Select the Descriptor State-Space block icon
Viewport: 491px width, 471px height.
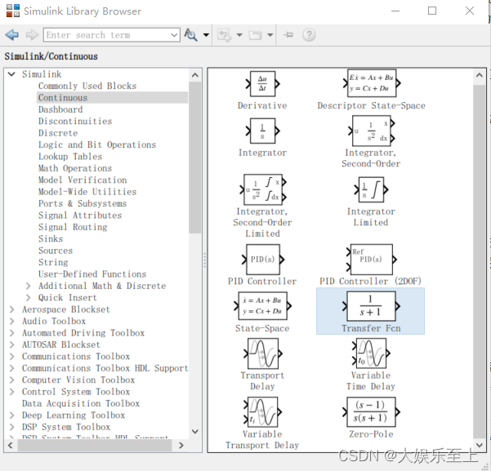point(372,83)
